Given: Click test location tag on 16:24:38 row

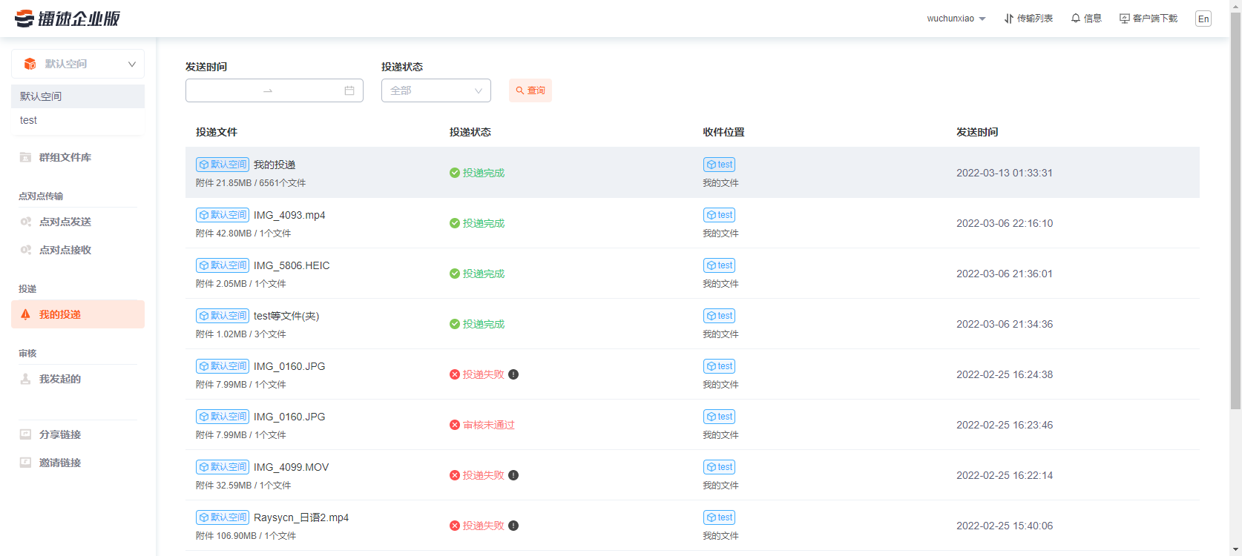Looking at the screenshot, I should 720,366.
